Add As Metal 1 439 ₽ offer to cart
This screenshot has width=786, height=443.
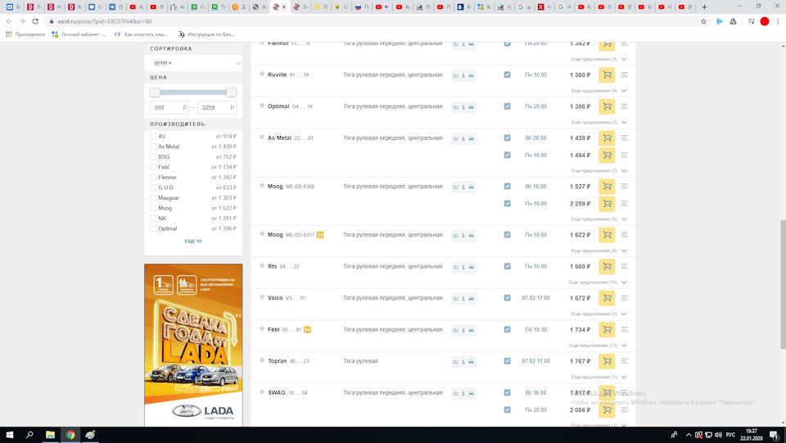[607, 138]
